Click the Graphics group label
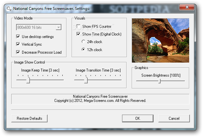203x137 pixels. 141,68
